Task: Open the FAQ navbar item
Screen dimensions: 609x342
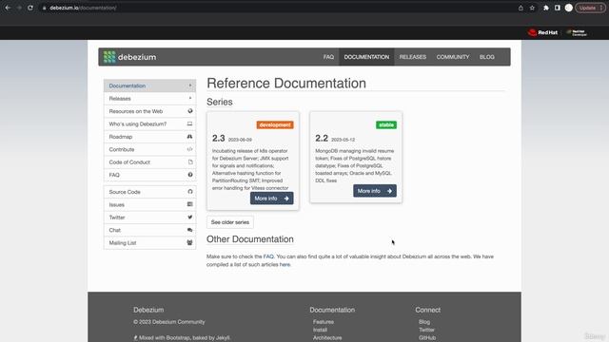Action: coord(328,57)
